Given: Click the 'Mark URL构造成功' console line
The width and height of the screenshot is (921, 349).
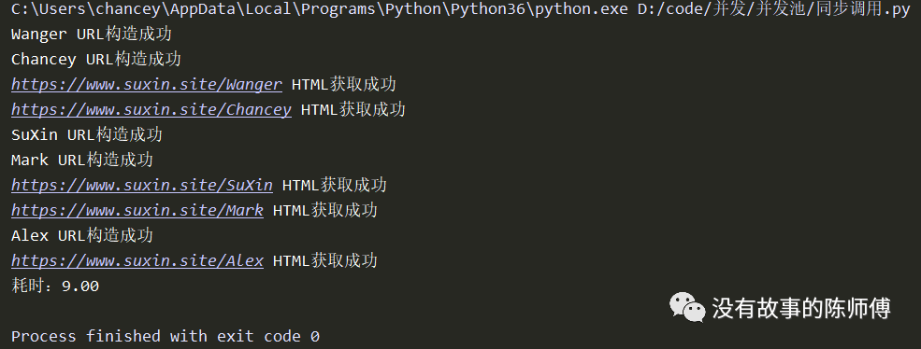Looking at the screenshot, I should (81, 161).
